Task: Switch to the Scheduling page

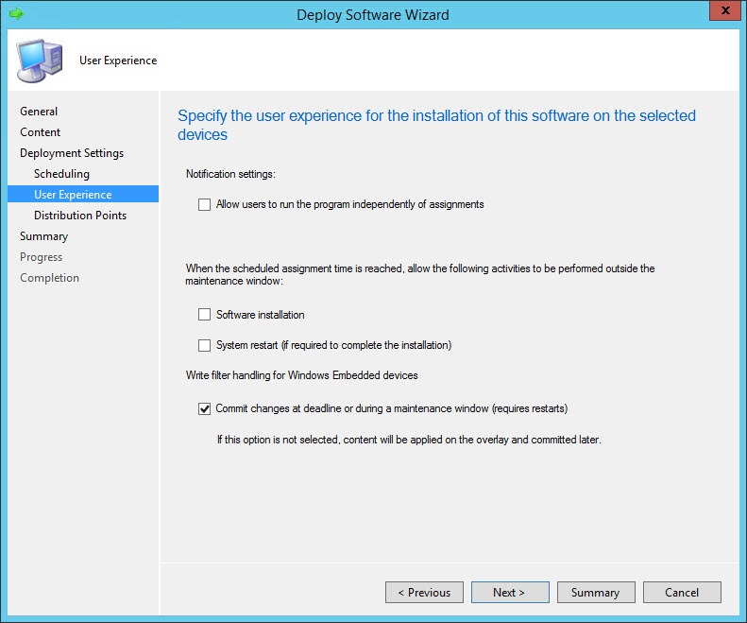Action: 61,174
